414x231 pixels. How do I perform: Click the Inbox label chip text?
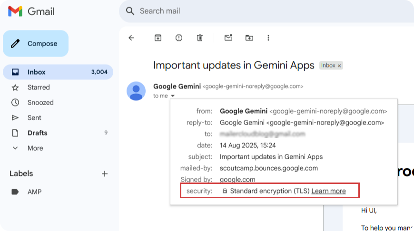pyautogui.click(x=328, y=66)
